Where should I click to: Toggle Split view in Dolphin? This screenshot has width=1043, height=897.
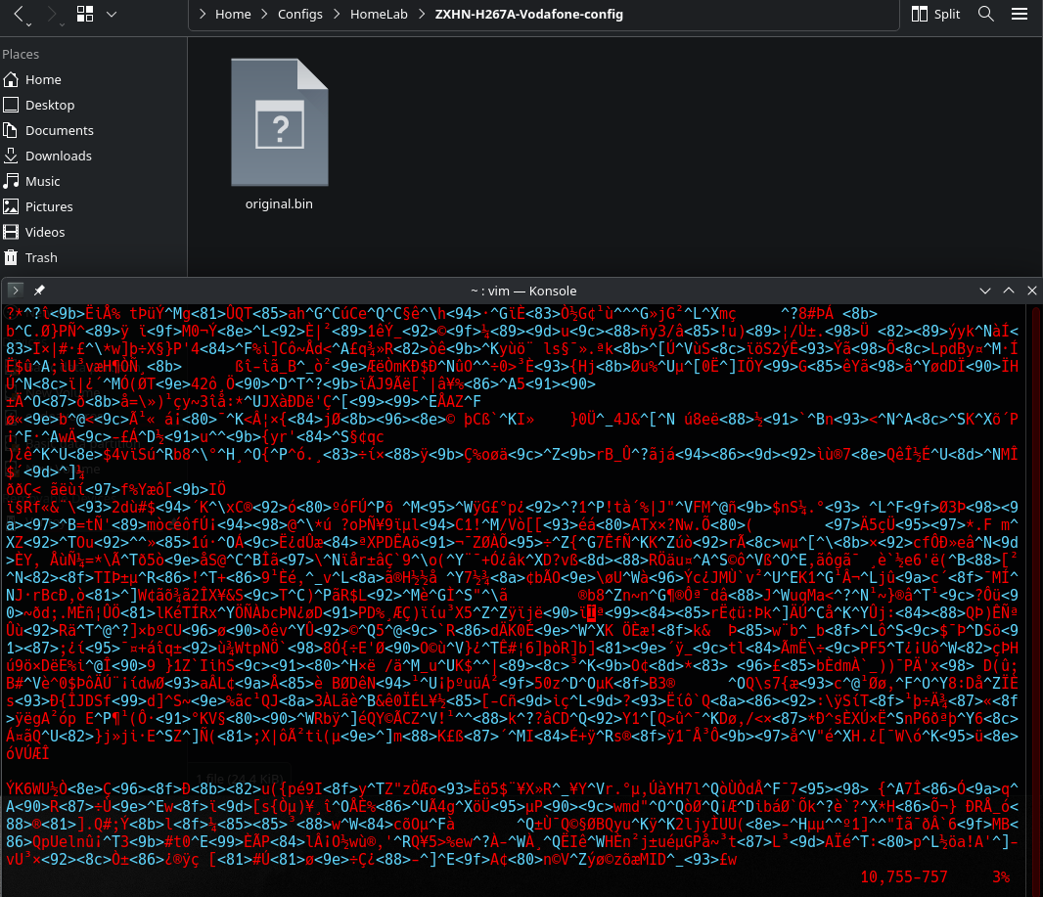coord(935,14)
